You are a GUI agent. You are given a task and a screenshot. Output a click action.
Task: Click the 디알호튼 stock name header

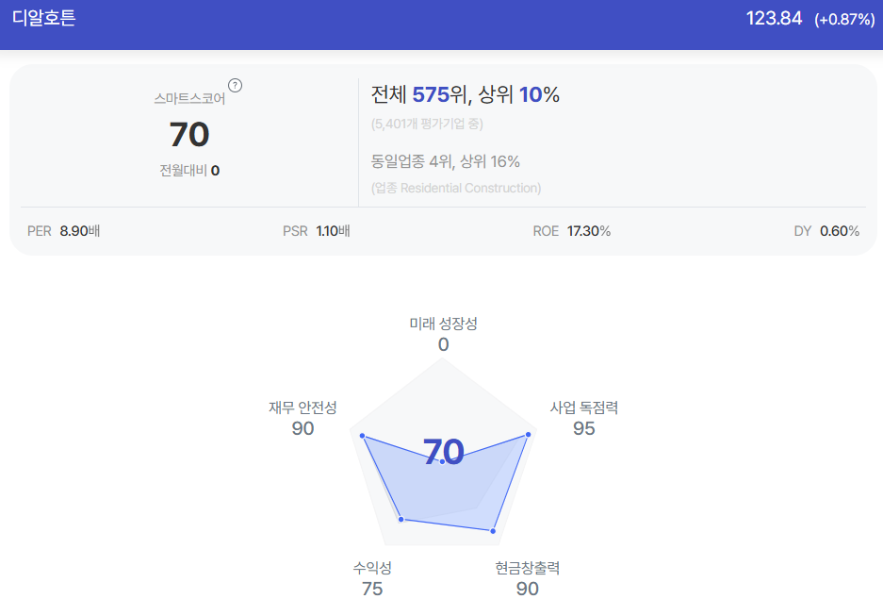pos(44,18)
